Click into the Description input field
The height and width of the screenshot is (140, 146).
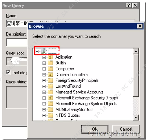click(x=17, y=42)
